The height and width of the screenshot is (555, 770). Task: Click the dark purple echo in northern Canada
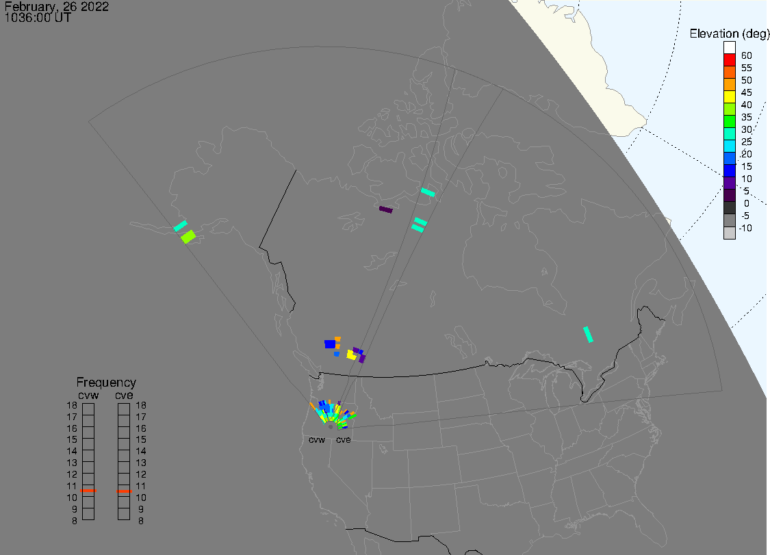[386, 209]
